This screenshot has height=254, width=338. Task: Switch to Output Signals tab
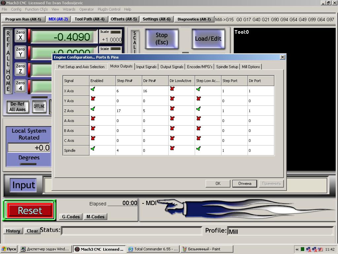[172, 67]
